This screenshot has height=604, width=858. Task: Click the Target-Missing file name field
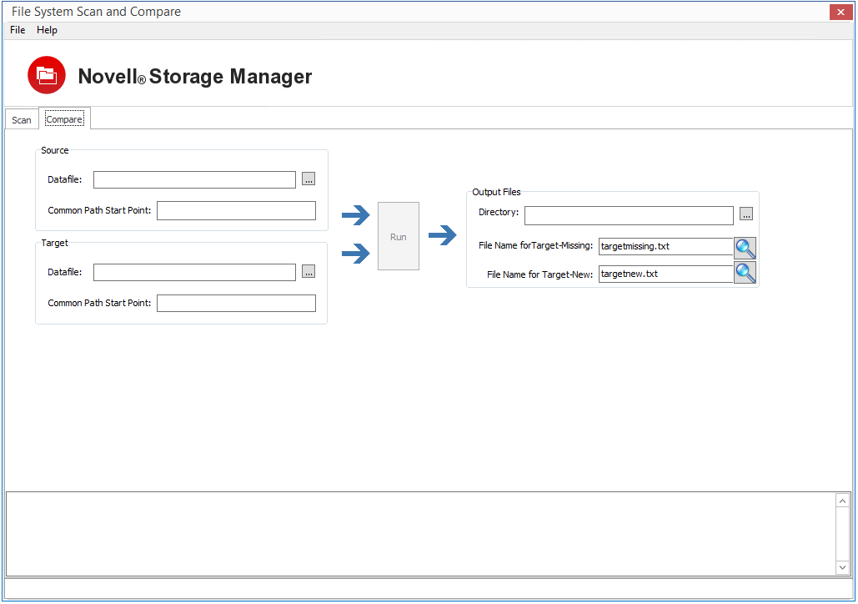tap(665, 247)
